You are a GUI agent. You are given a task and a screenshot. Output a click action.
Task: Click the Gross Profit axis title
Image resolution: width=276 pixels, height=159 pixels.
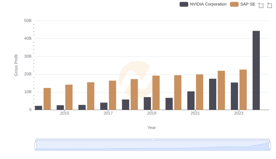pos(16,65)
